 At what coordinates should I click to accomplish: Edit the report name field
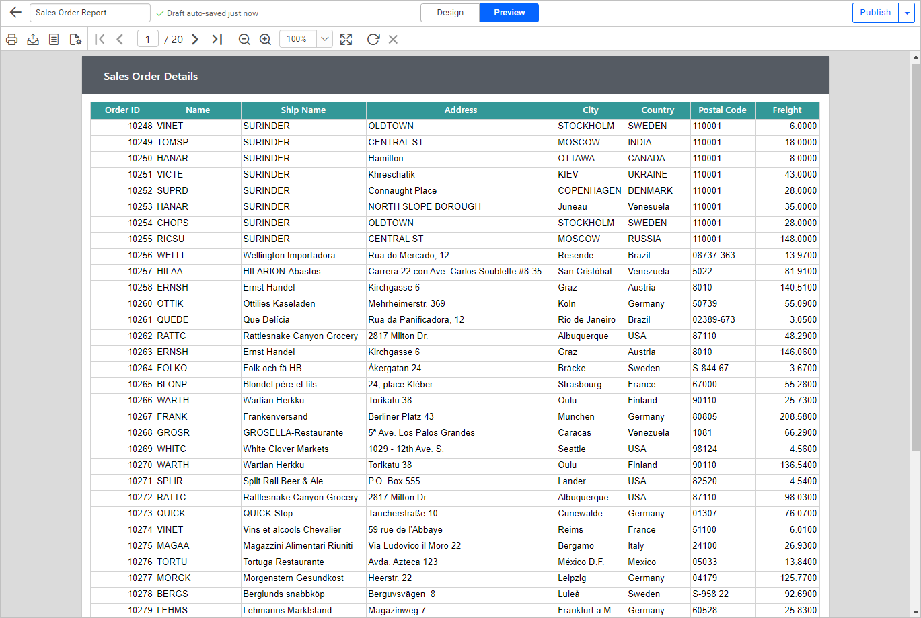(89, 12)
